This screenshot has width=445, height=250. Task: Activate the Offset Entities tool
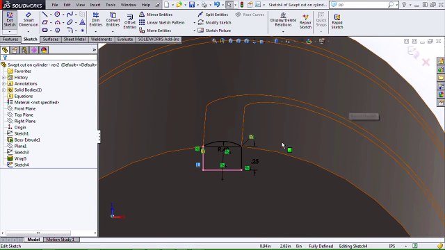click(130, 22)
